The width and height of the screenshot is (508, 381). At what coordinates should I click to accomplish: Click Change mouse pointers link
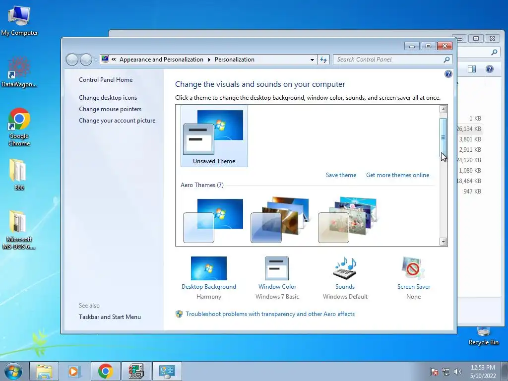[110, 109]
